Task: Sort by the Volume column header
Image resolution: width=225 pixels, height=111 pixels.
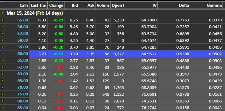Action: 103,5
